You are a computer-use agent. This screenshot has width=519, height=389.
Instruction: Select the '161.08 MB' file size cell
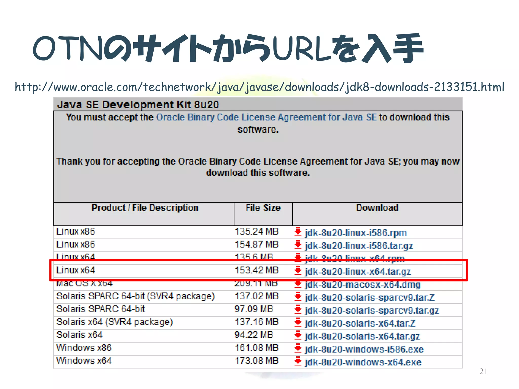coord(256,348)
